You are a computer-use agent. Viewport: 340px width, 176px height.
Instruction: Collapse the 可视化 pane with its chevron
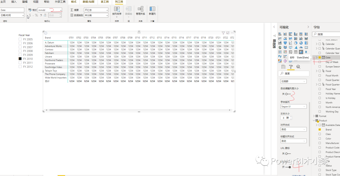pos(308,27)
